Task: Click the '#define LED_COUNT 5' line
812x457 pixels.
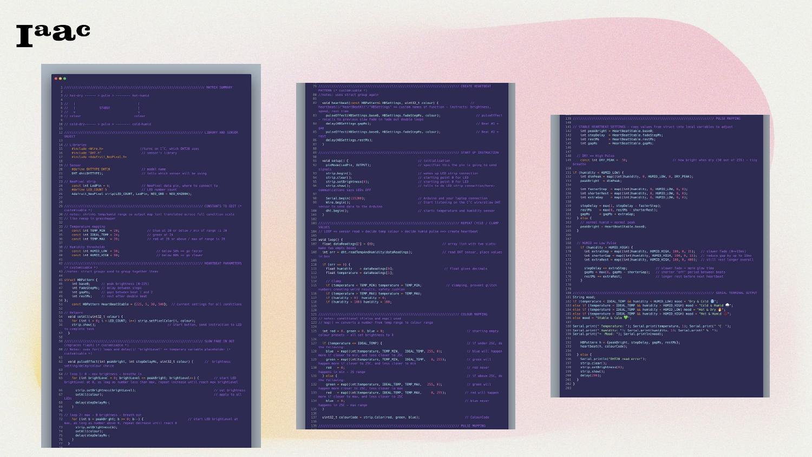Action: coord(89,190)
